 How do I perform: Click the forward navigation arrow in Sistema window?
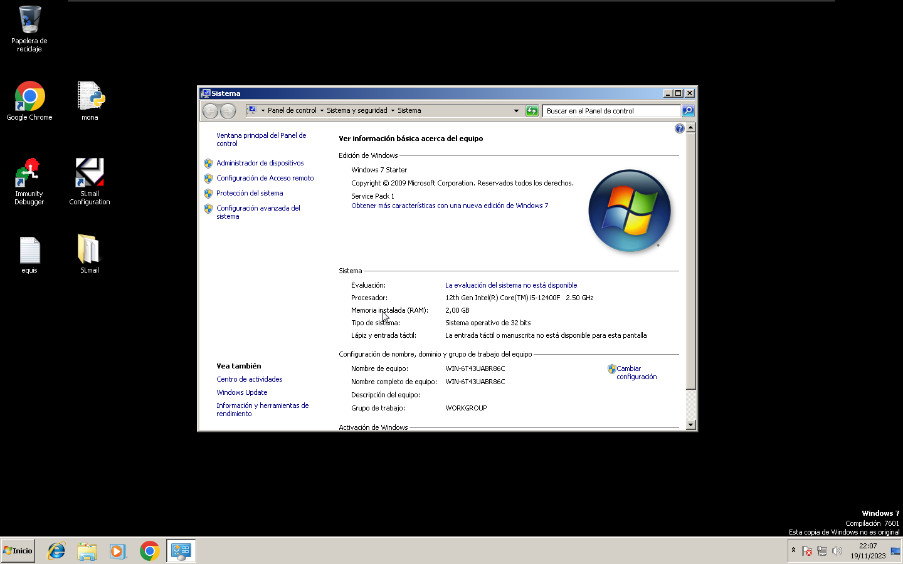pos(228,111)
